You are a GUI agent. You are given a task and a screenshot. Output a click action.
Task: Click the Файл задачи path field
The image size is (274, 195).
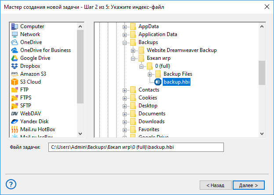pos(136,147)
